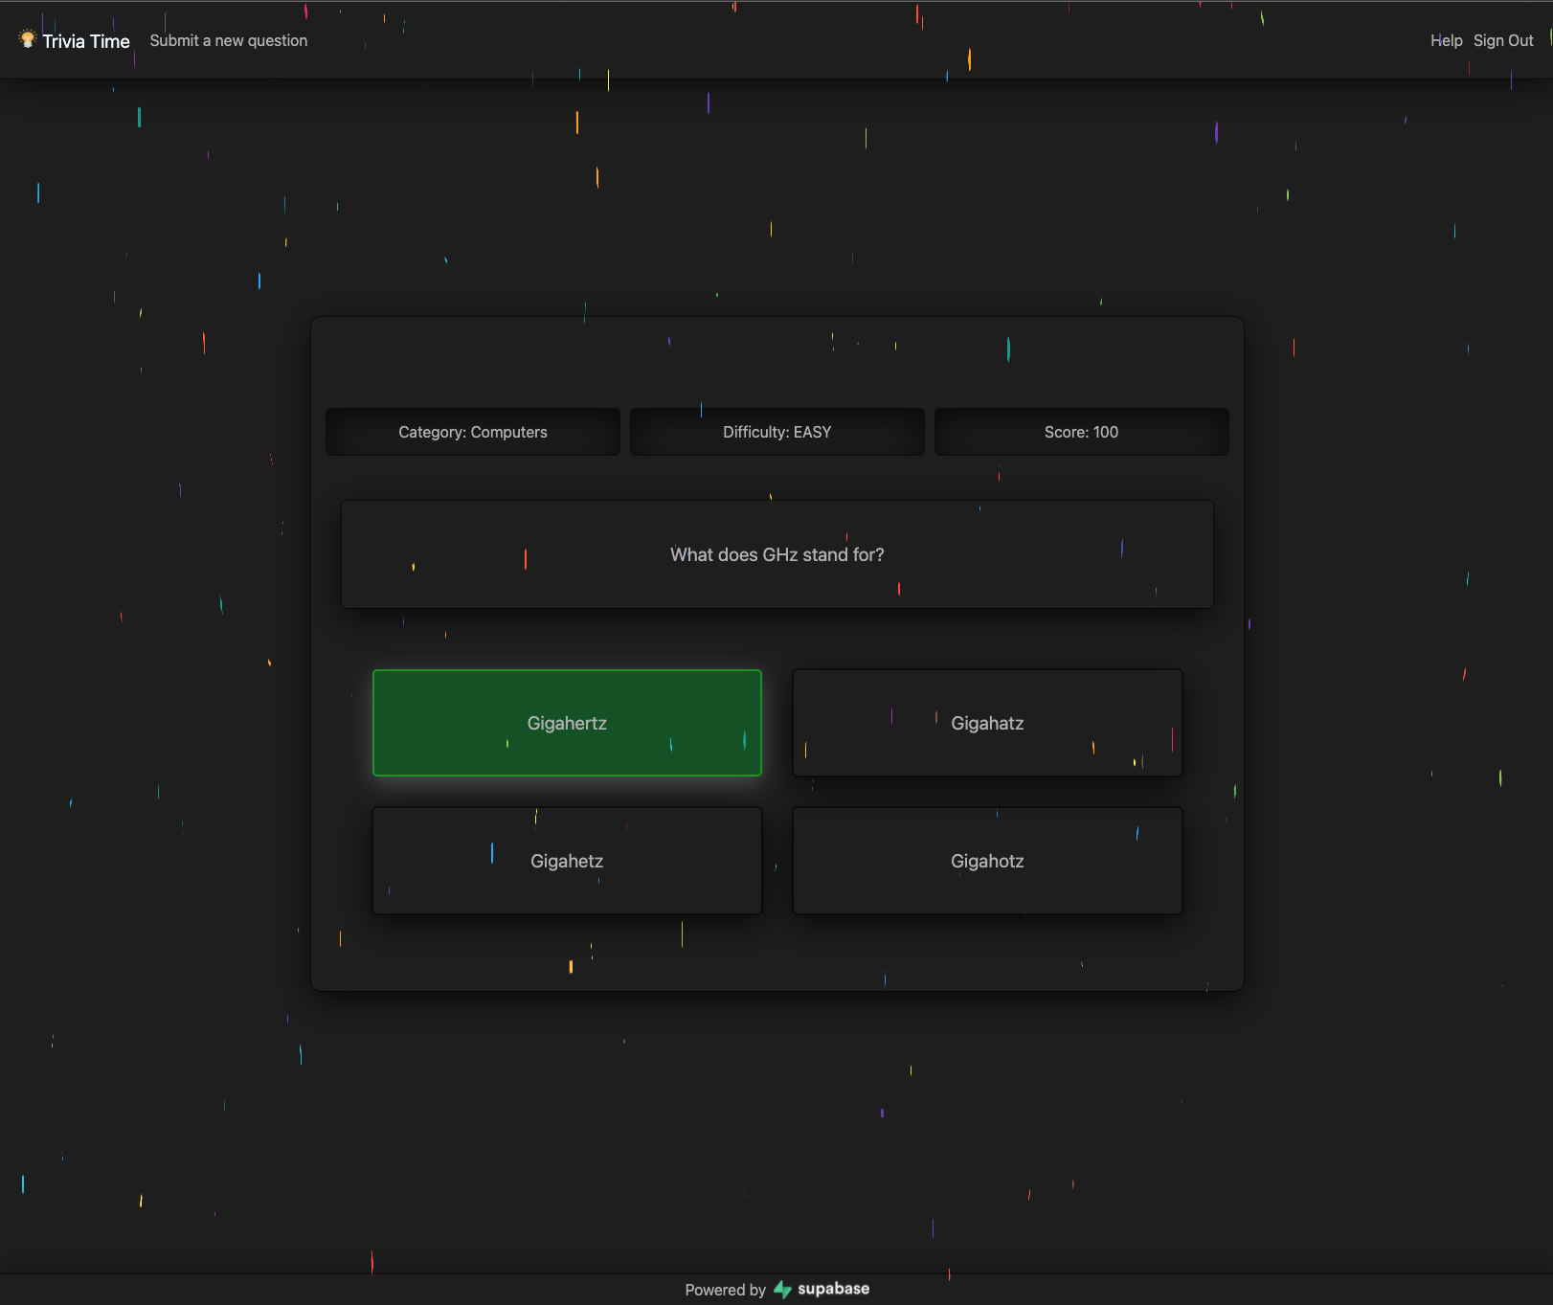The height and width of the screenshot is (1305, 1553).
Task: Open the Trivia Time home link
Action: pyautogui.click(x=86, y=41)
